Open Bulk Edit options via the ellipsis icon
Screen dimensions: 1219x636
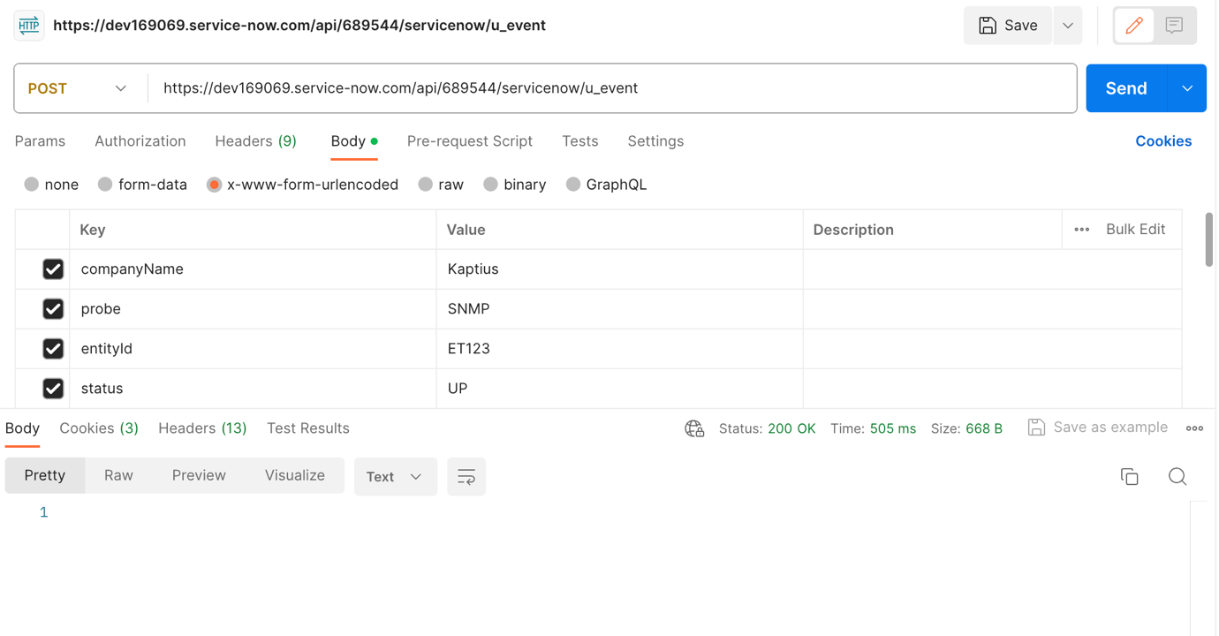click(x=1081, y=229)
